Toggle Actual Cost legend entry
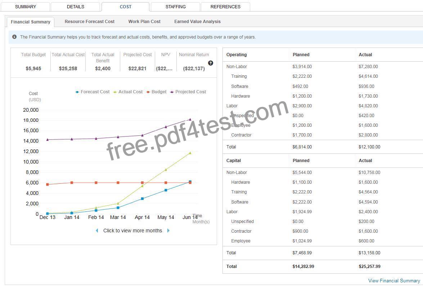 point(128,92)
